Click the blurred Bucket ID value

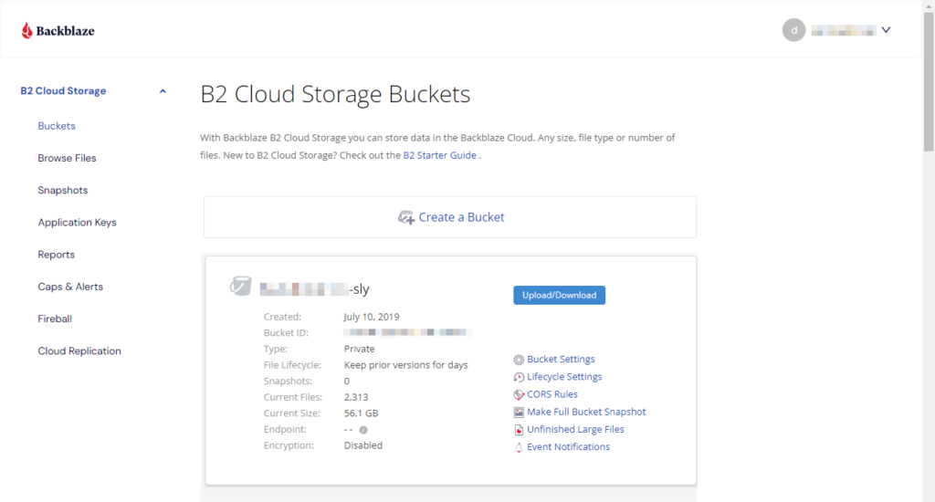407,332
